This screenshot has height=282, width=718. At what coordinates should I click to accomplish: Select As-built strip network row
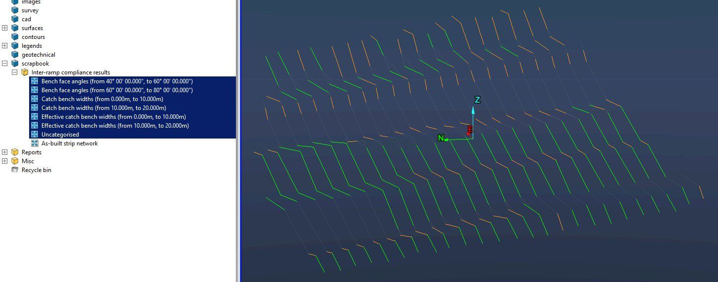pyautogui.click(x=70, y=143)
